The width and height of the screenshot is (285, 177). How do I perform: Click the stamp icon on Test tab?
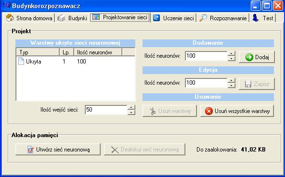click(256, 18)
